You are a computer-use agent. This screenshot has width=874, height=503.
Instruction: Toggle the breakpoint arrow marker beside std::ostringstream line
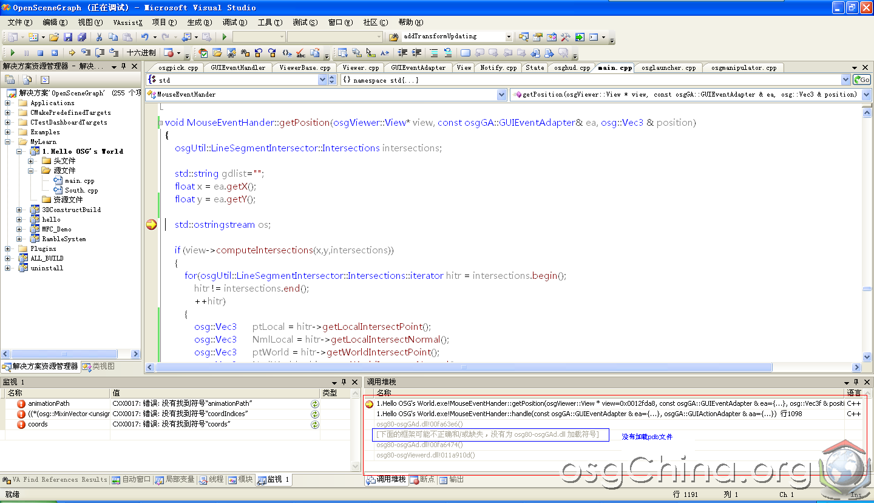pyautogui.click(x=151, y=225)
